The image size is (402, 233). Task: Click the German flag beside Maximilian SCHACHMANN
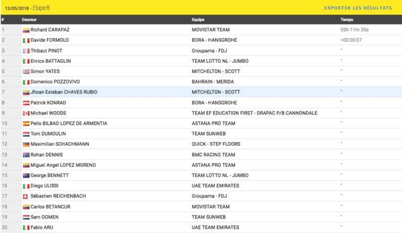[26, 145]
